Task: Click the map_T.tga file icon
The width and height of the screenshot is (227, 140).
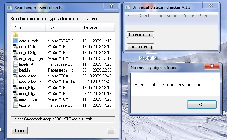Action: (x=16, y=99)
